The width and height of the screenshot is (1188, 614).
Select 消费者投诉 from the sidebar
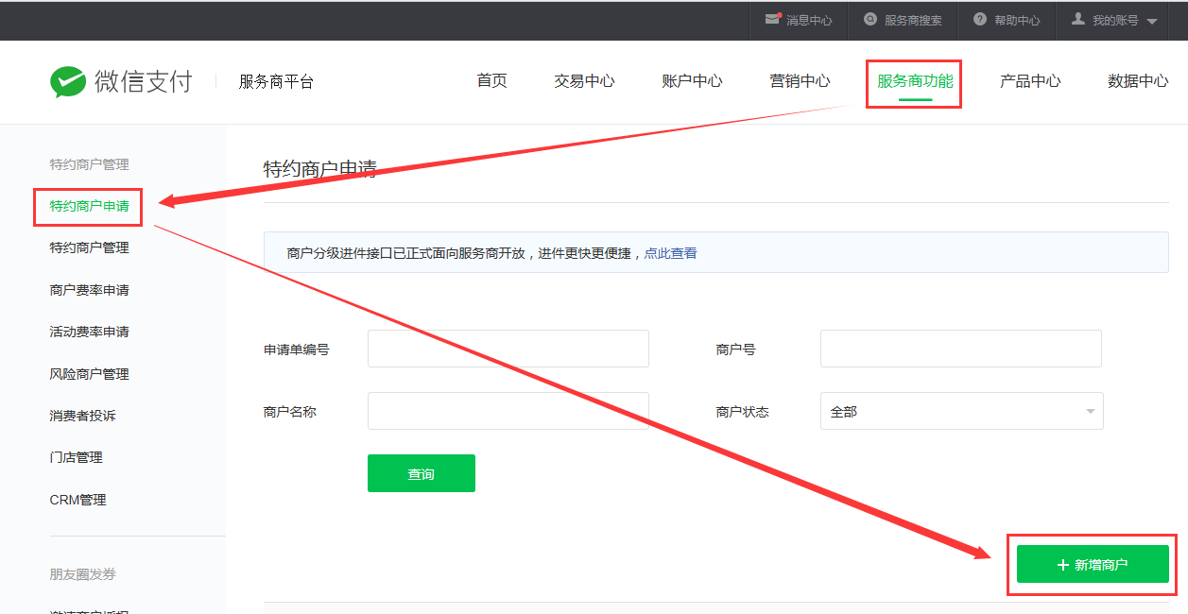tap(82, 416)
